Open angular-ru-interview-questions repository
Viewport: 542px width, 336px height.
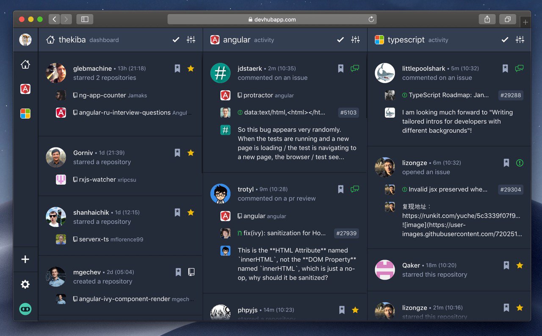[x=125, y=113]
